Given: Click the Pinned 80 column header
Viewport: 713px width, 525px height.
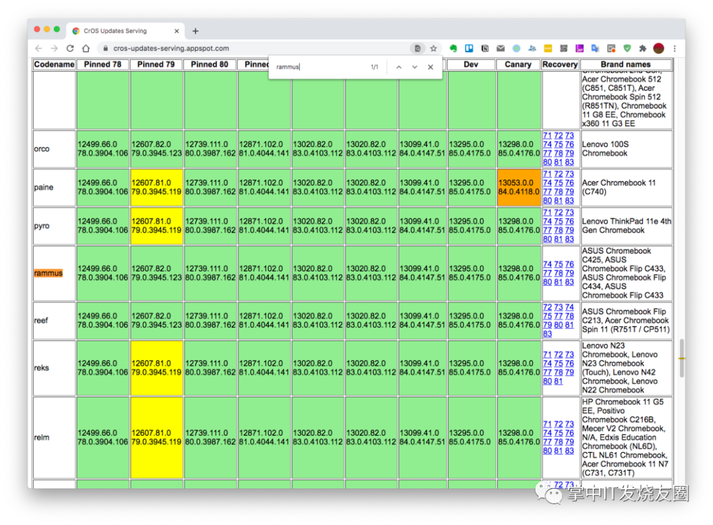Looking at the screenshot, I should point(210,65).
